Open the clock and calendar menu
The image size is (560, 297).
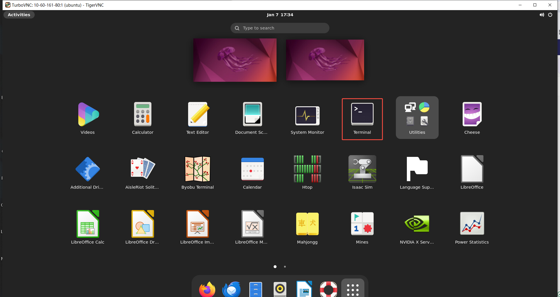pyautogui.click(x=280, y=15)
